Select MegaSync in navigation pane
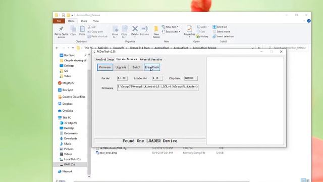The image size is (323, 182). tap(66, 83)
